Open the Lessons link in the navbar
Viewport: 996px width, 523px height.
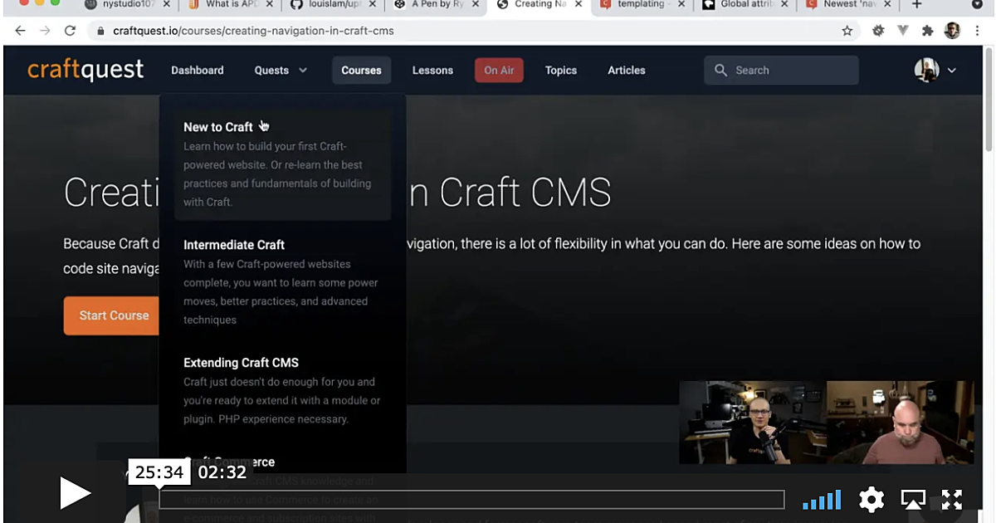click(432, 71)
